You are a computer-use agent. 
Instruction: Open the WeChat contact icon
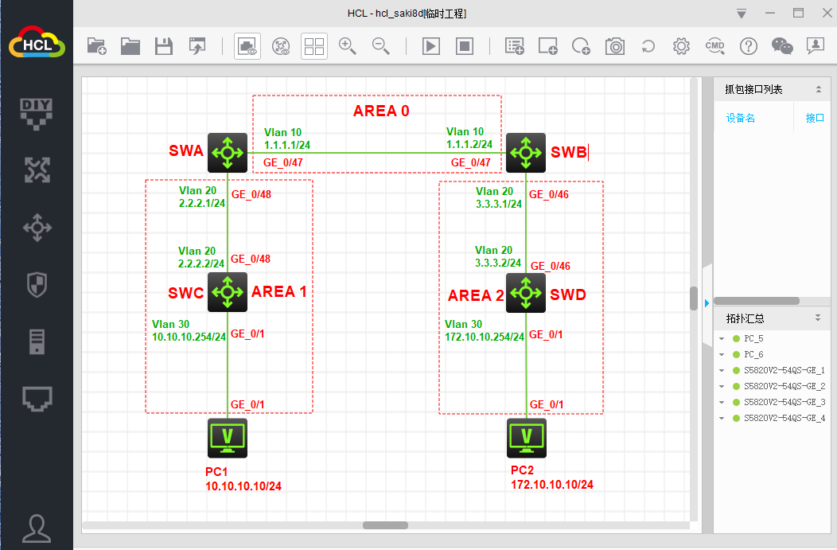click(x=782, y=46)
